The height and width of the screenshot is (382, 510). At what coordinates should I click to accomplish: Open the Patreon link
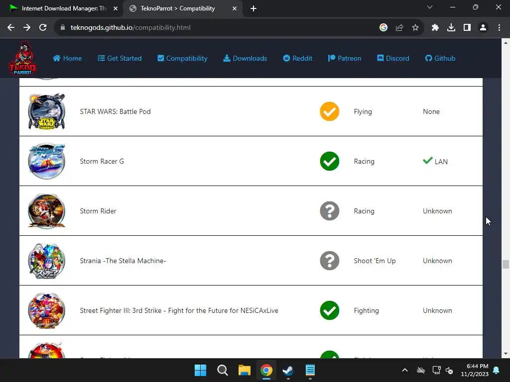pyautogui.click(x=345, y=59)
